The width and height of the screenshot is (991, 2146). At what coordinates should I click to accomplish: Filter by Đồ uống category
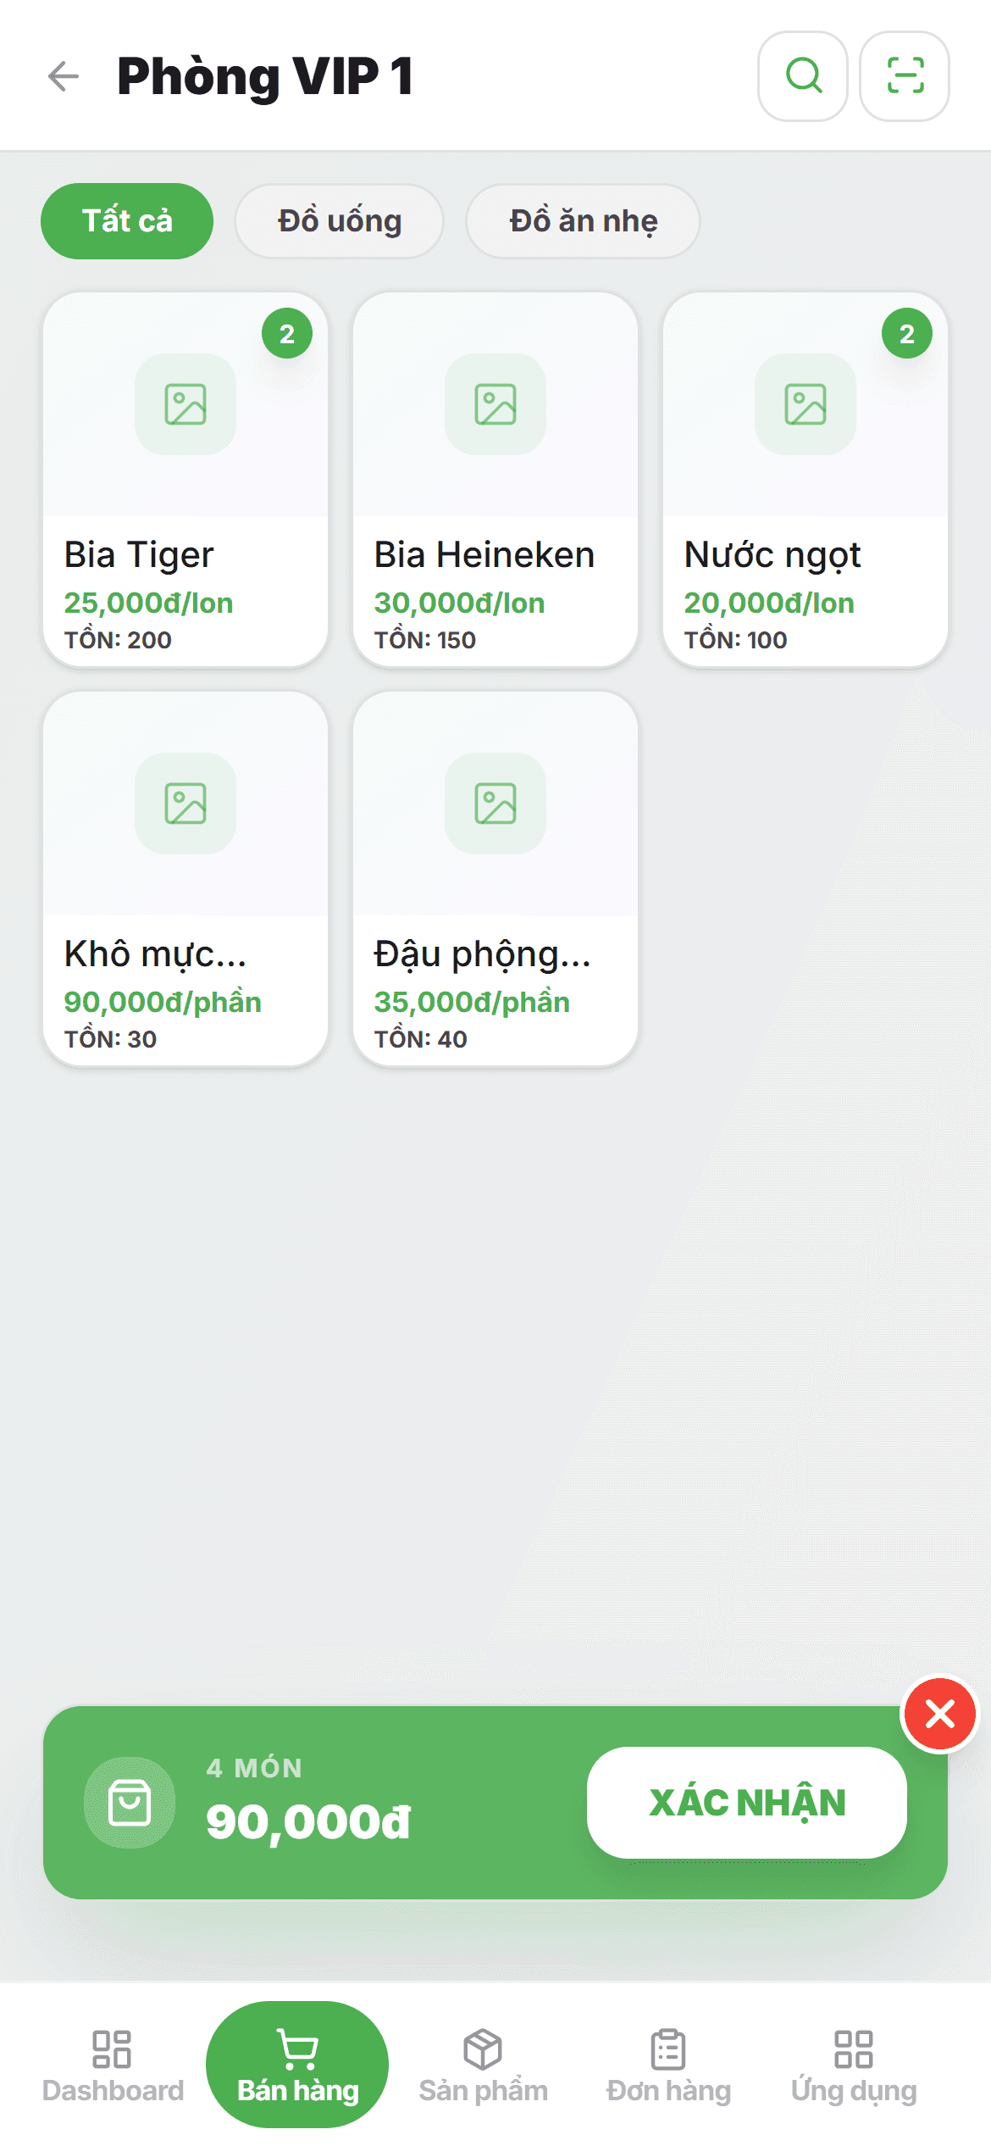click(340, 221)
